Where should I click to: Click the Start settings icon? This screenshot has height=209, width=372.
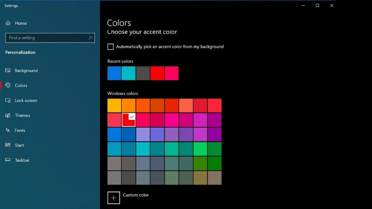click(8, 145)
